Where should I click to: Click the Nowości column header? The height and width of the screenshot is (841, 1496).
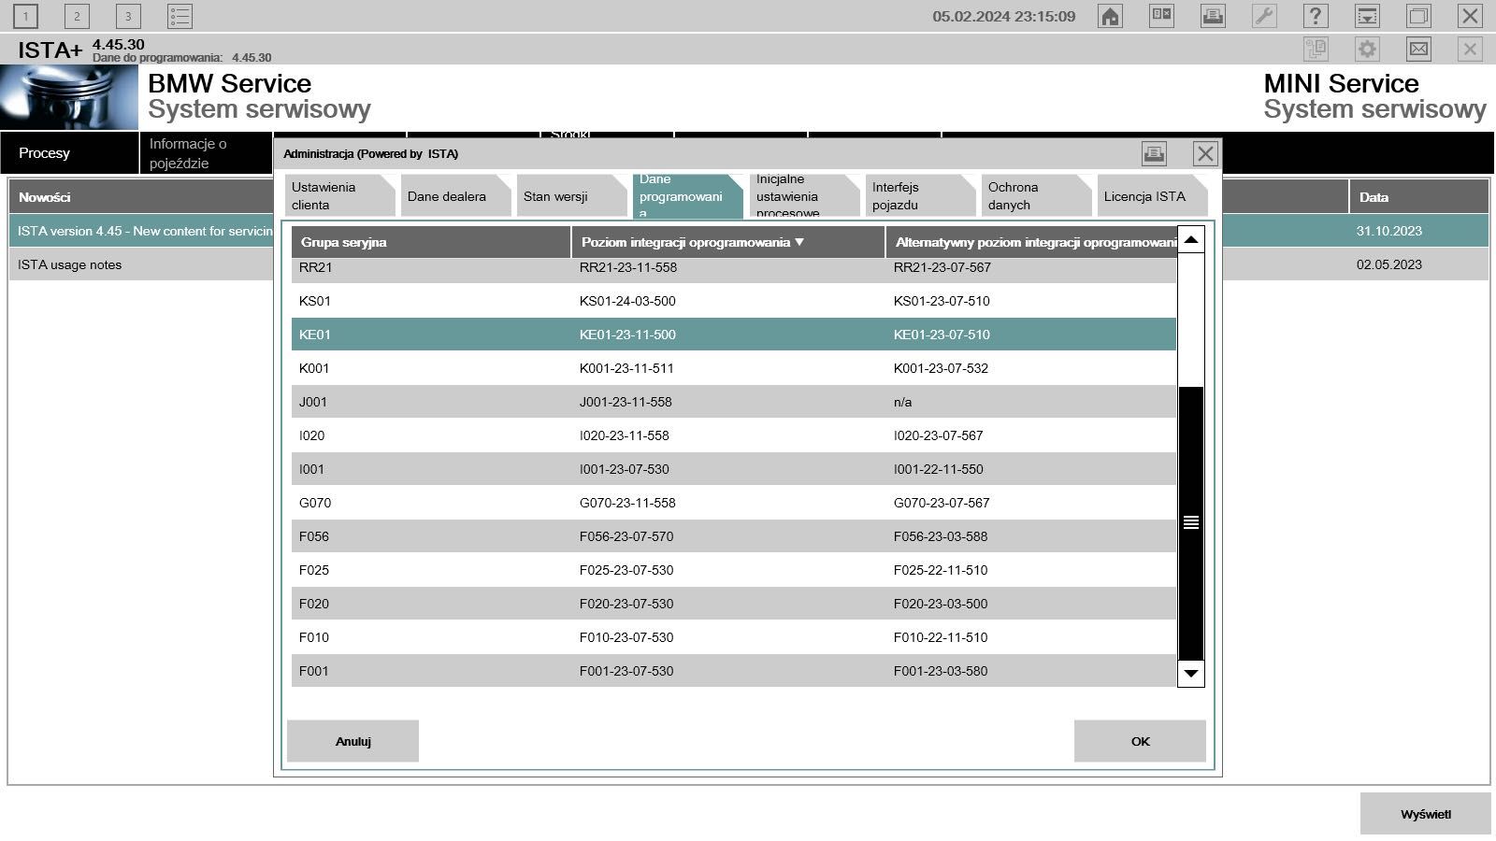point(140,196)
